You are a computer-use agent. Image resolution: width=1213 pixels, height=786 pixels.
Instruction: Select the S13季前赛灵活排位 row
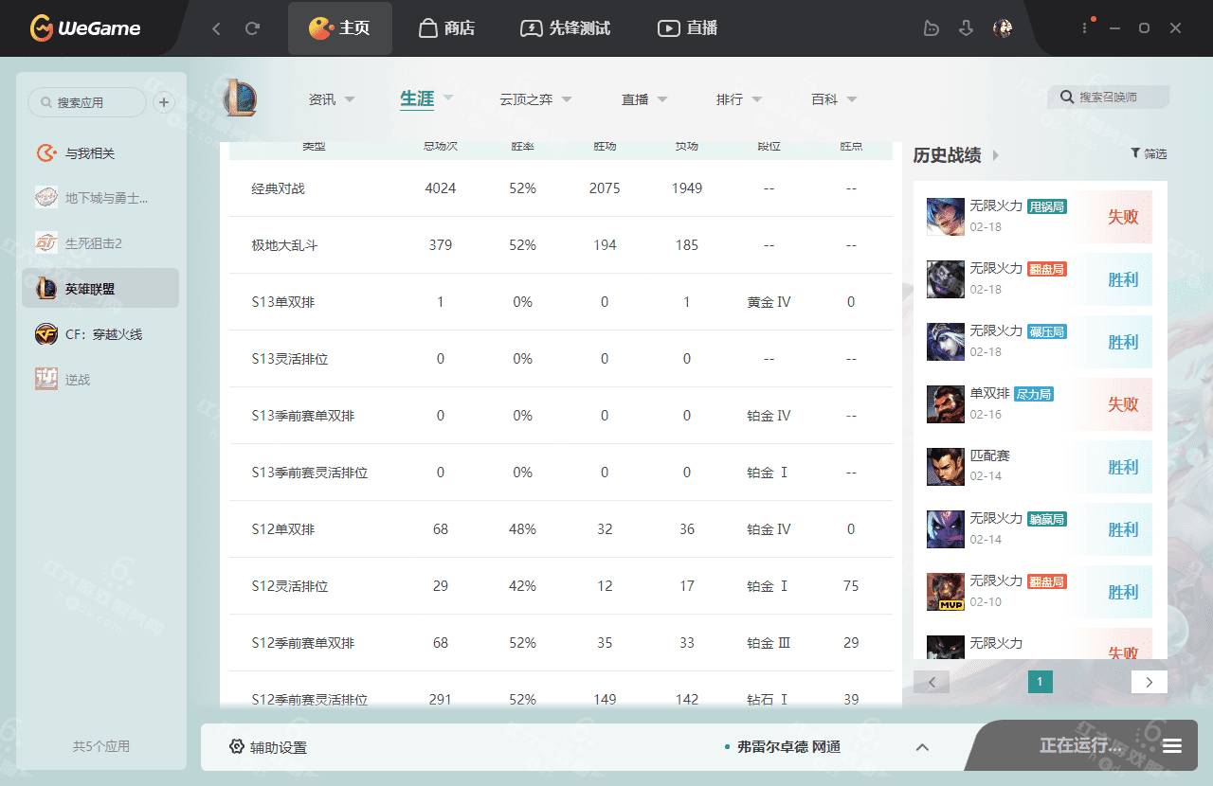561,473
